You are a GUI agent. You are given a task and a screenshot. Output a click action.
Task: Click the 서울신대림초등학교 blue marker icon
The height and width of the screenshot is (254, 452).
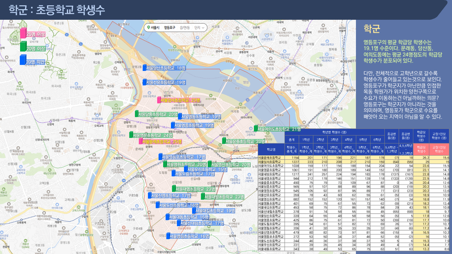pyautogui.click(x=179, y=223)
